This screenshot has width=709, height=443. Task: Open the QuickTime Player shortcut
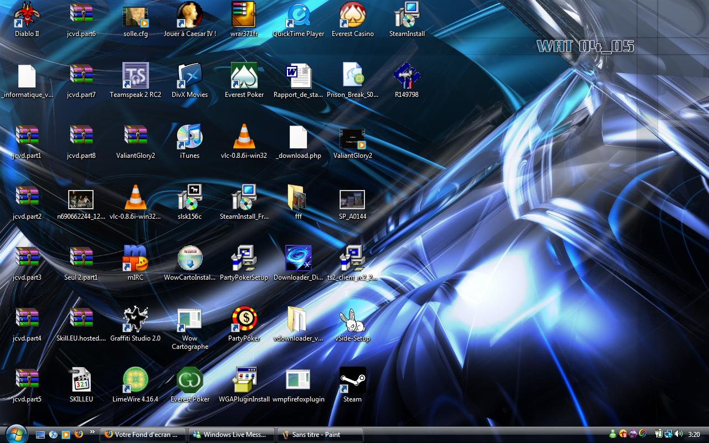pyautogui.click(x=298, y=15)
